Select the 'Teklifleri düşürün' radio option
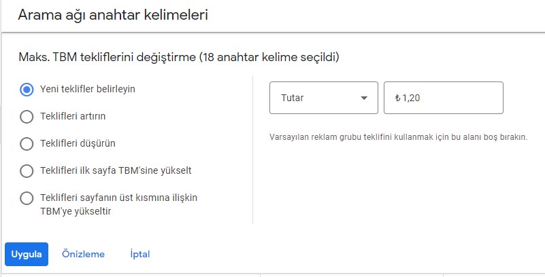Image resolution: width=545 pixels, height=277 pixels. [27, 144]
